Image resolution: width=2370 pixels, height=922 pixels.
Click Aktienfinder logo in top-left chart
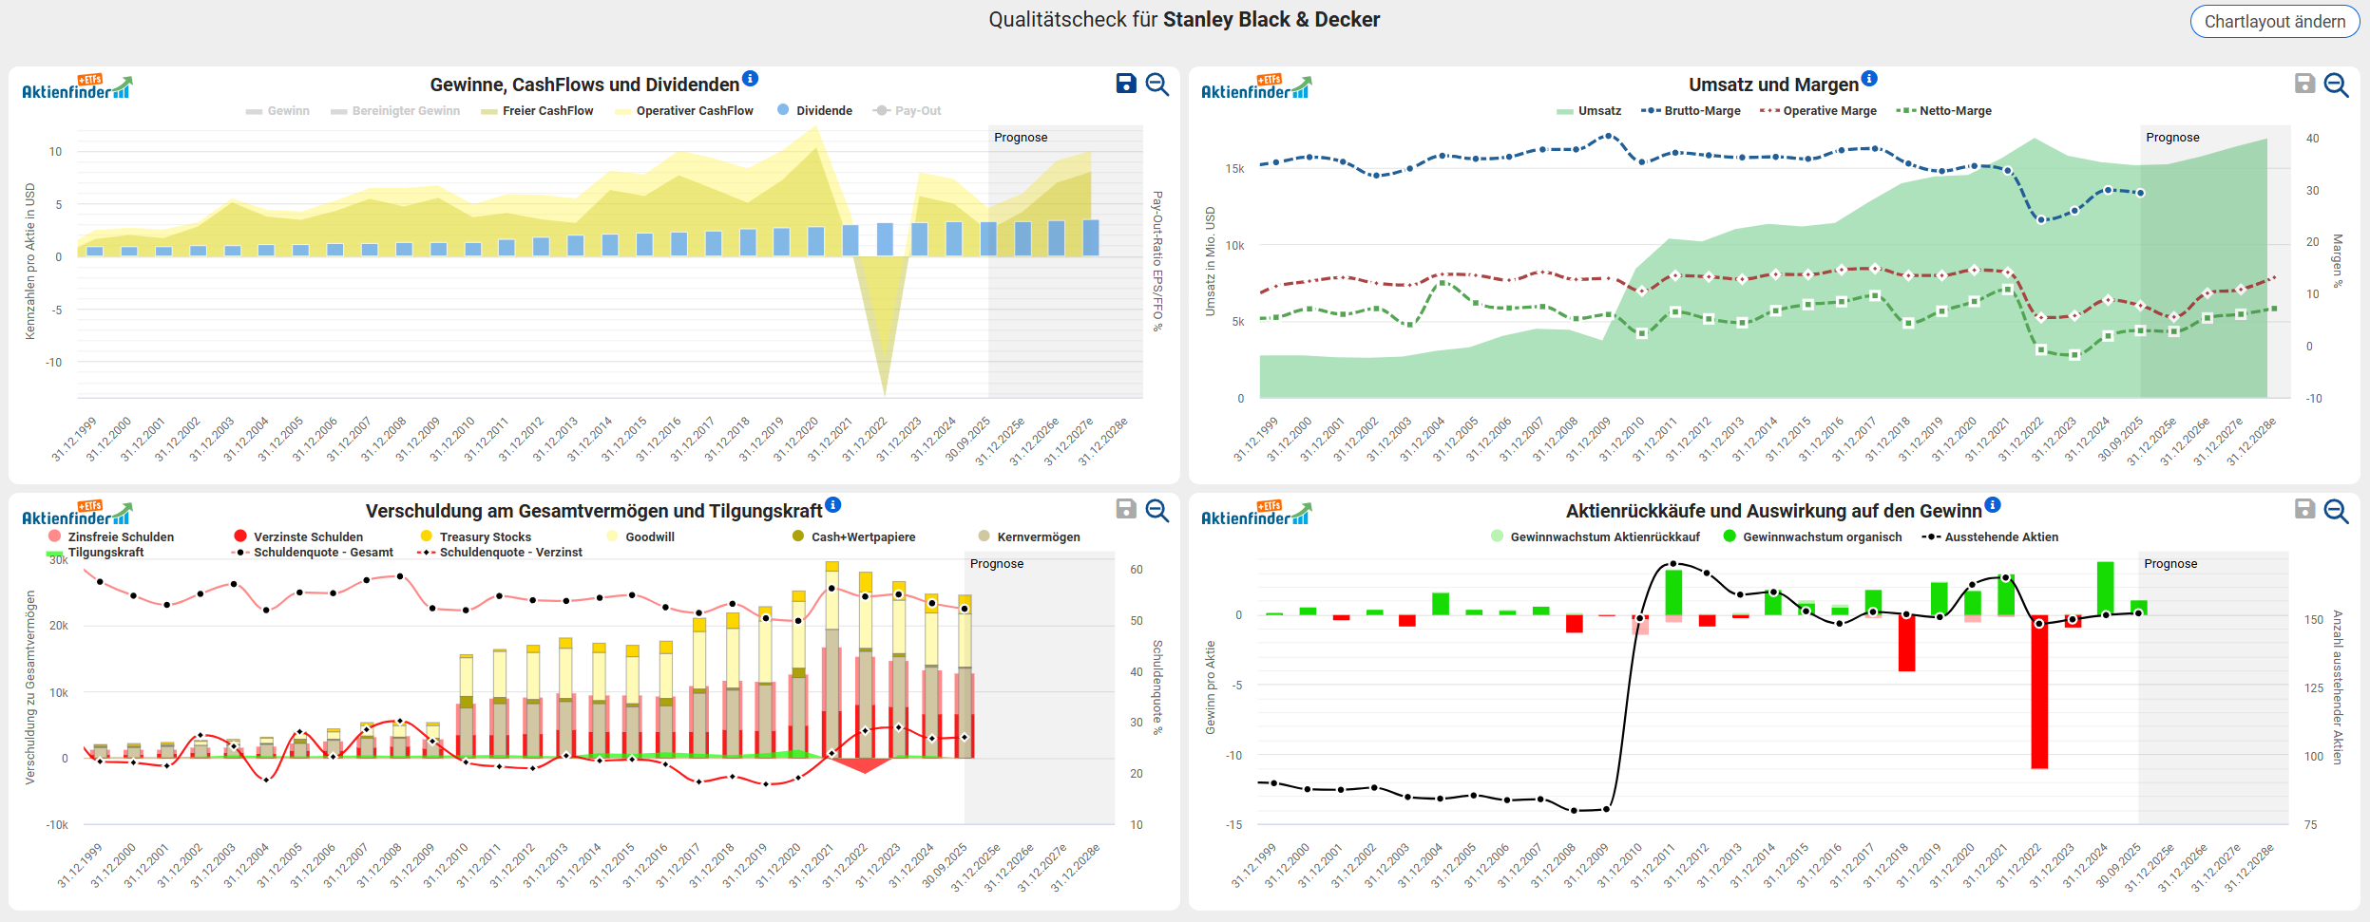(77, 87)
